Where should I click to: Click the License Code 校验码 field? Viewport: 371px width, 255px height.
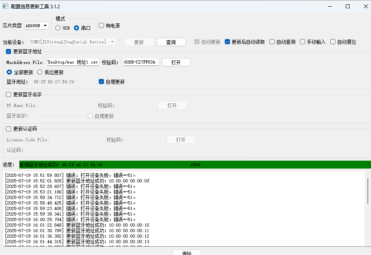point(146,140)
